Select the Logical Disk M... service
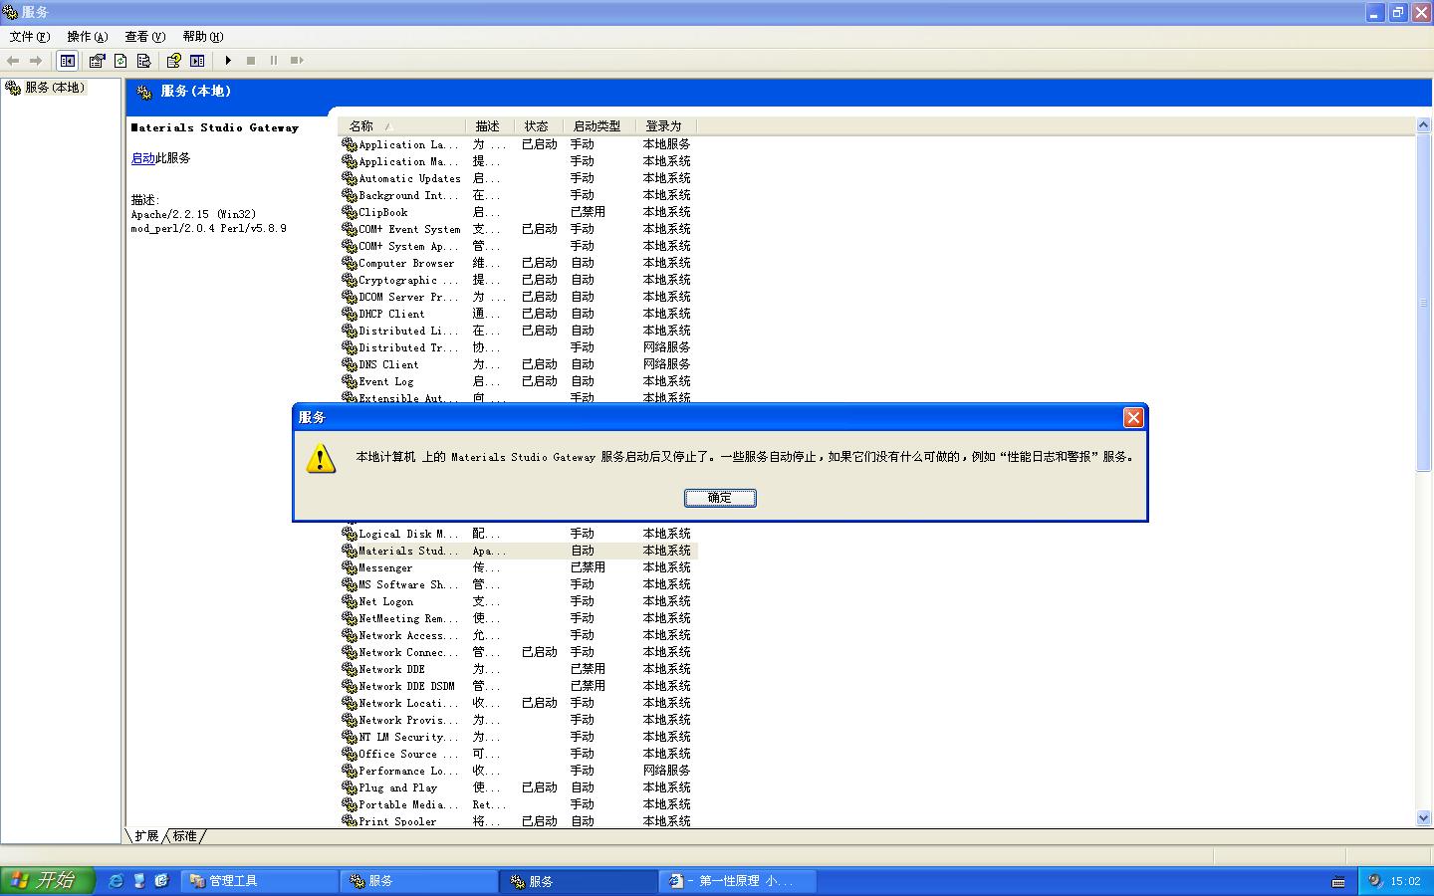 (x=519, y=534)
